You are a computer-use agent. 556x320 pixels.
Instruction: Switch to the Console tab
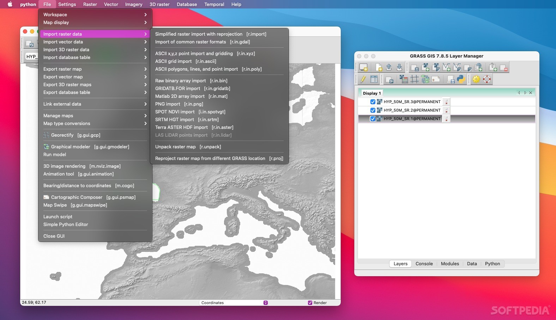(424, 264)
